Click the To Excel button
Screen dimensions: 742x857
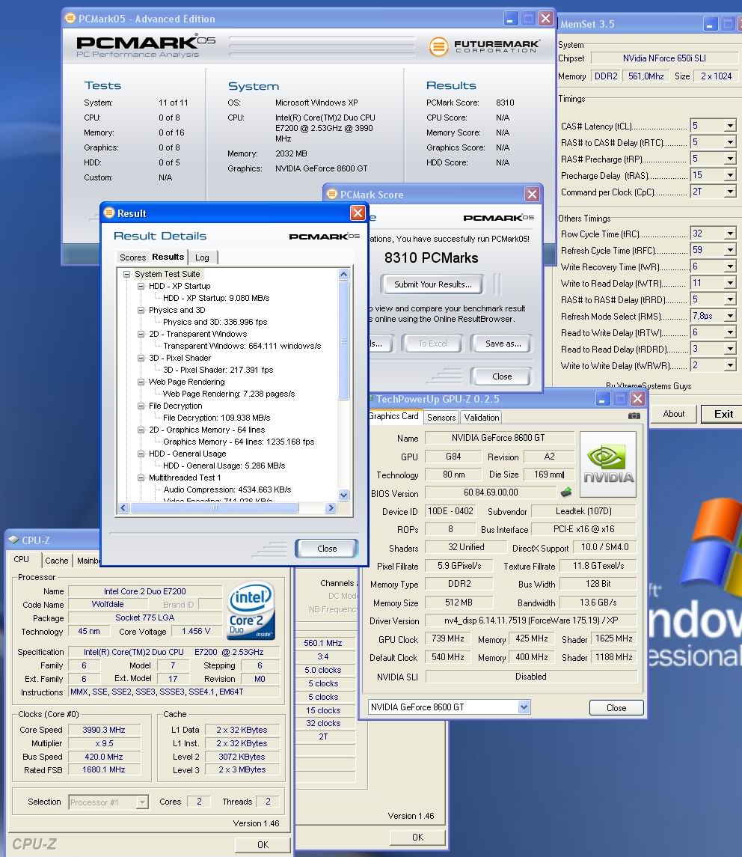[433, 344]
